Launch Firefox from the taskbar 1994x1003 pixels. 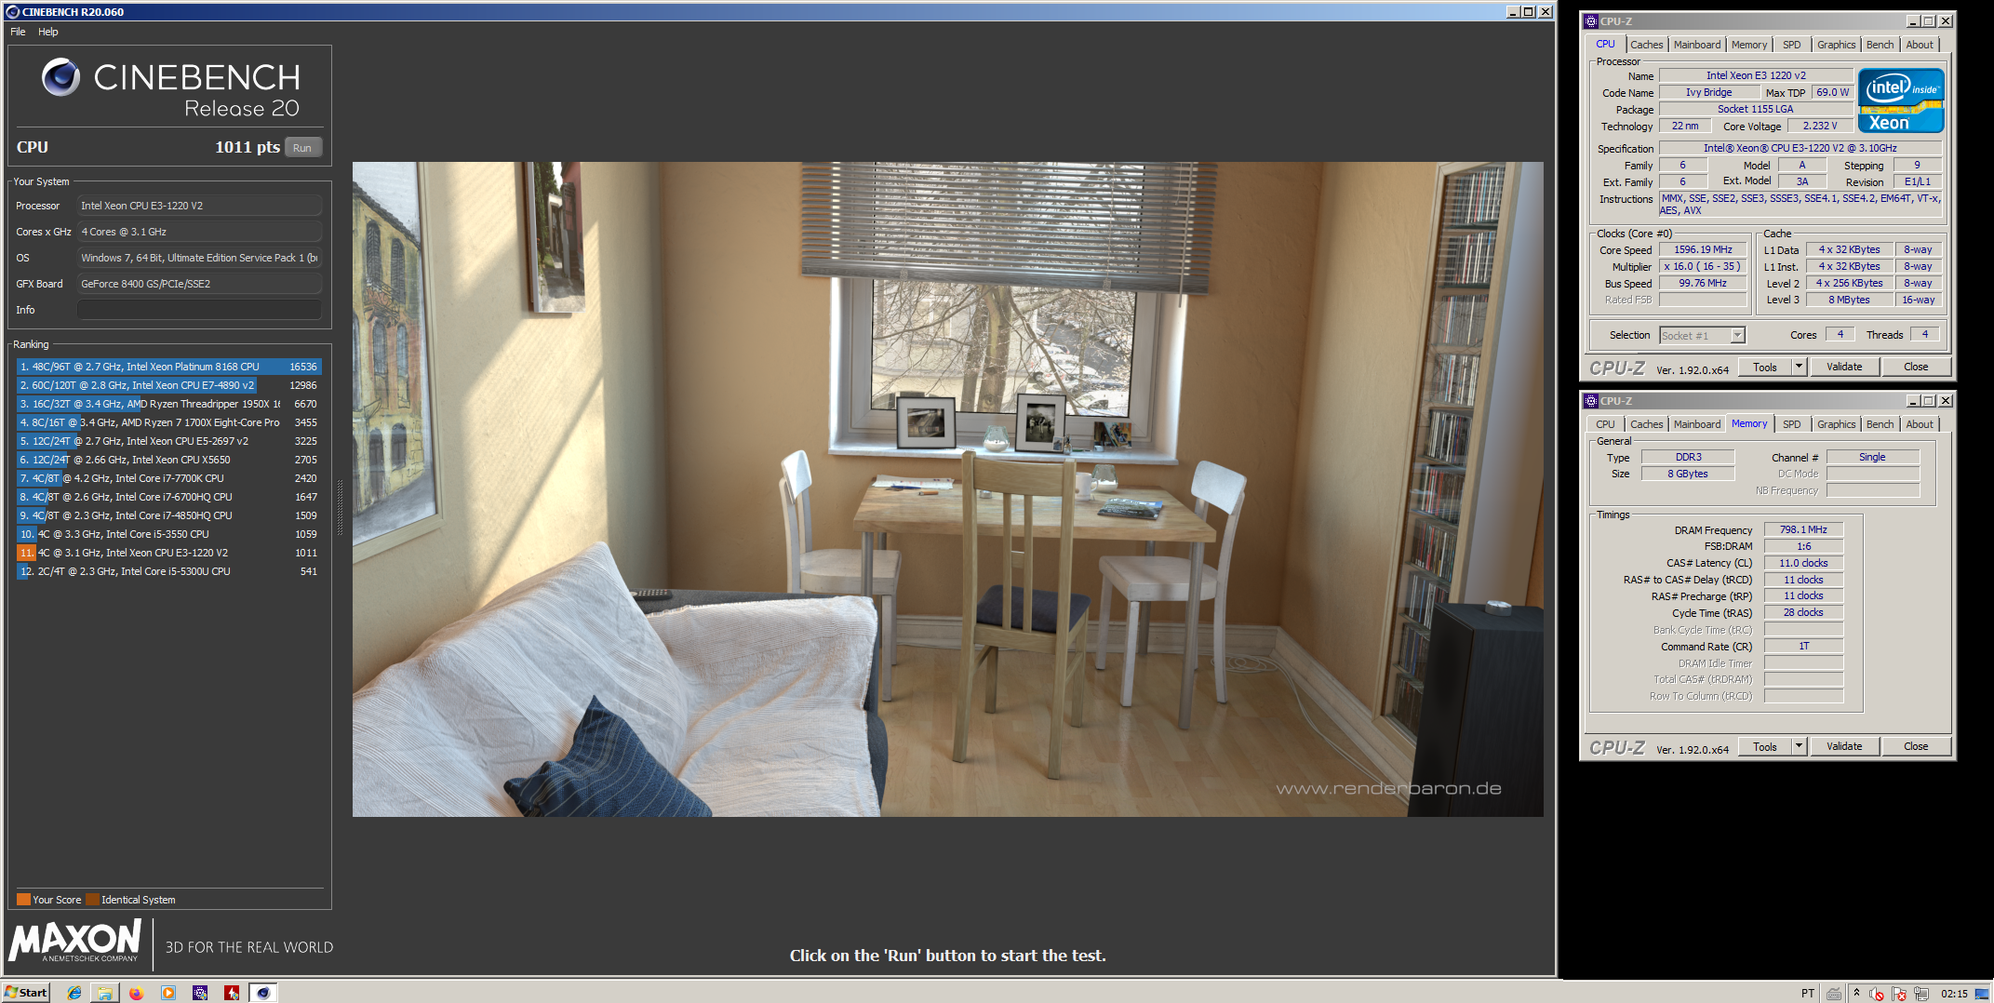point(137,993)
